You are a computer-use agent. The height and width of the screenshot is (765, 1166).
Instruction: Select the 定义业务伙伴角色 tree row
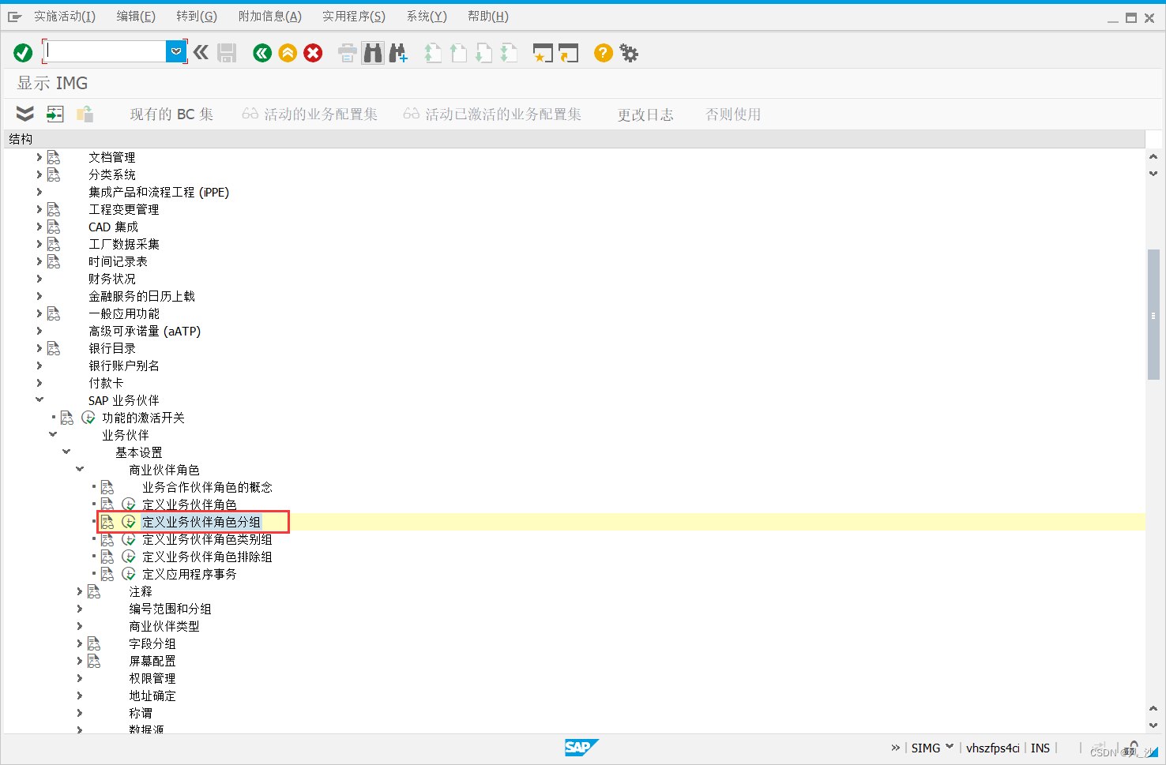(x=190, y=504)
